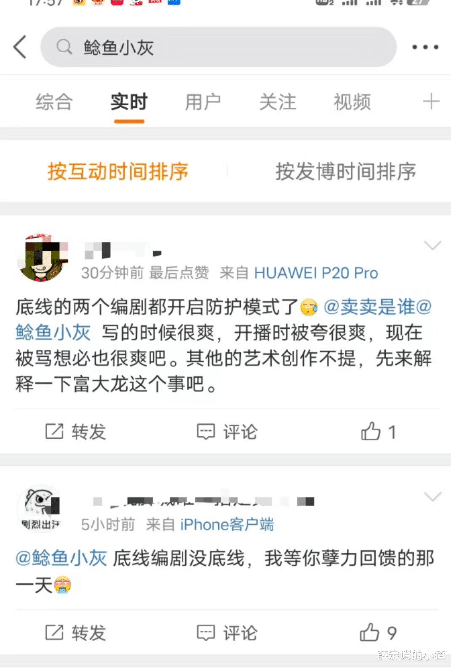Viewport: 451px width, 668px height.
Task: Tap the back arrow icon
Action: tap(20, 47)
